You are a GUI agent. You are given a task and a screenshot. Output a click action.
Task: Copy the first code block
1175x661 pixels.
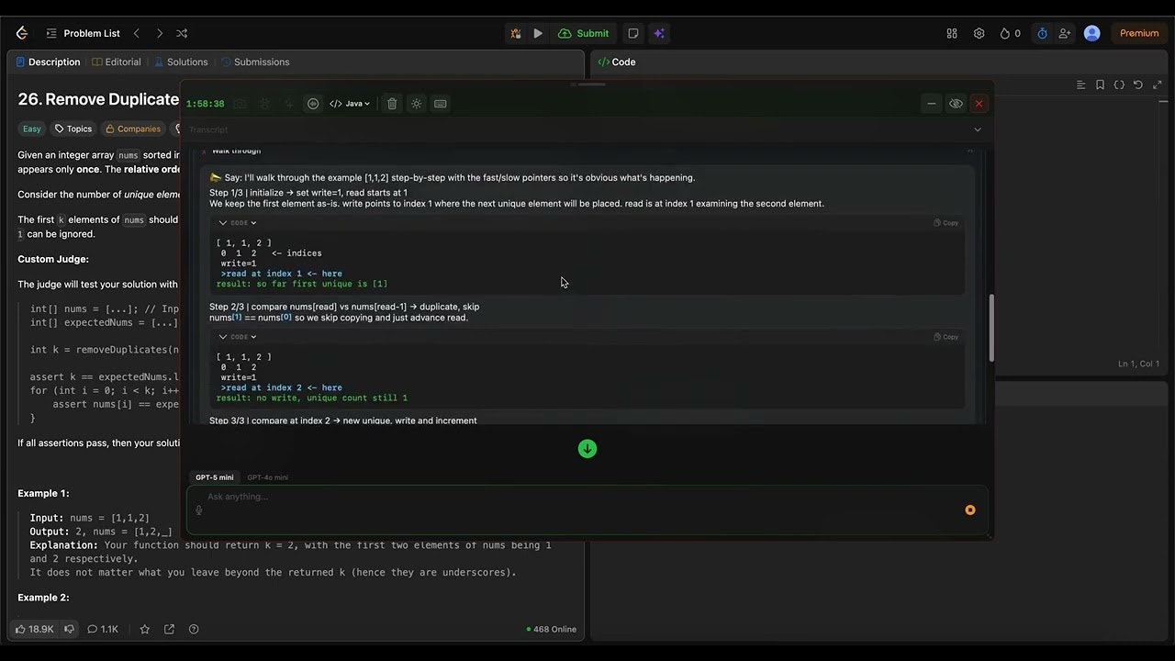coord(946,222)
